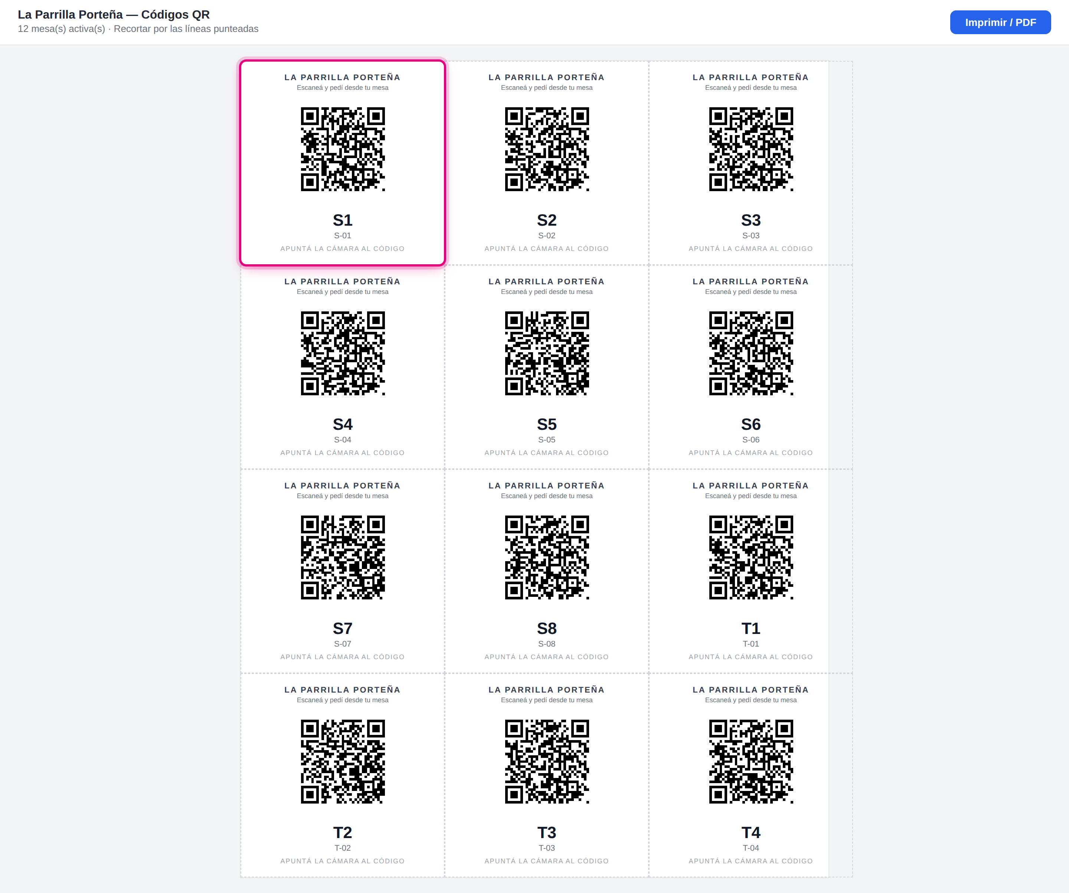Image resolution: width=1069 pixels, height=893 pixels.
Task: Click the restaurant name heading on card S1
Action: coord(343,78)
